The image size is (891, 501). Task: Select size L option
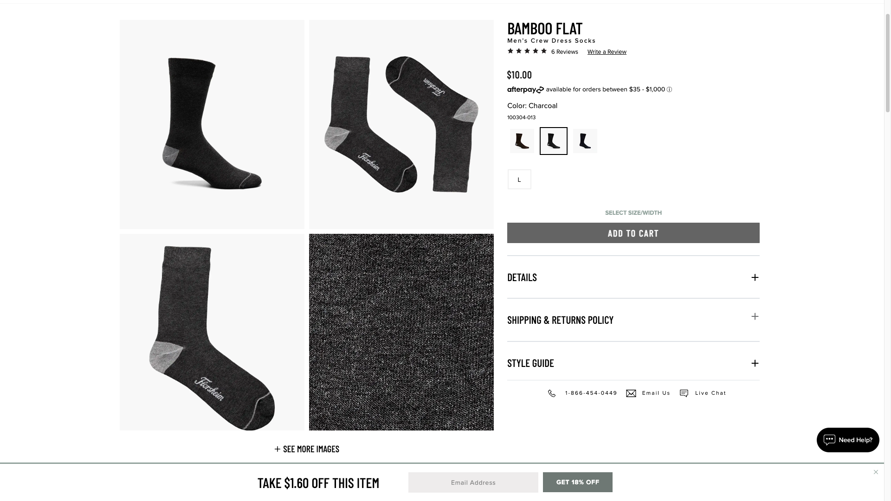(x=519, y=180)
